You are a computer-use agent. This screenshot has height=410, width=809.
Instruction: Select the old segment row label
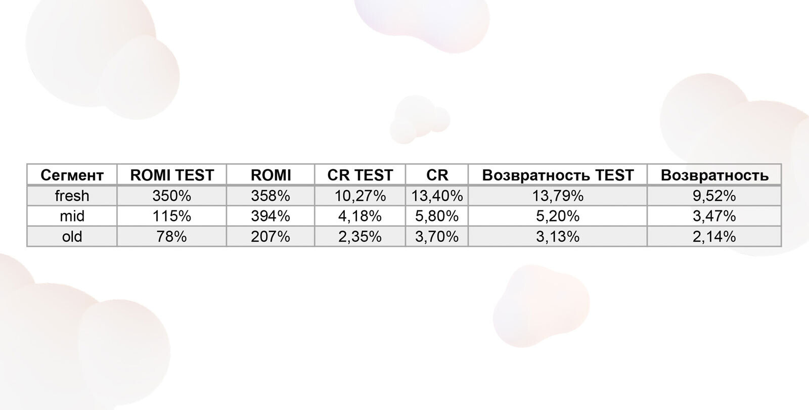(x=72, y=237)
